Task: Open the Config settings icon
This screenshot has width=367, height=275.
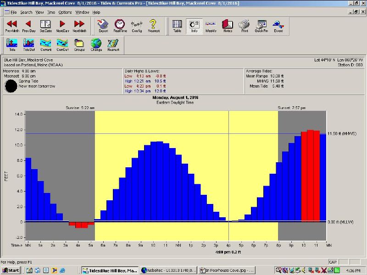Action: (137, 26)
